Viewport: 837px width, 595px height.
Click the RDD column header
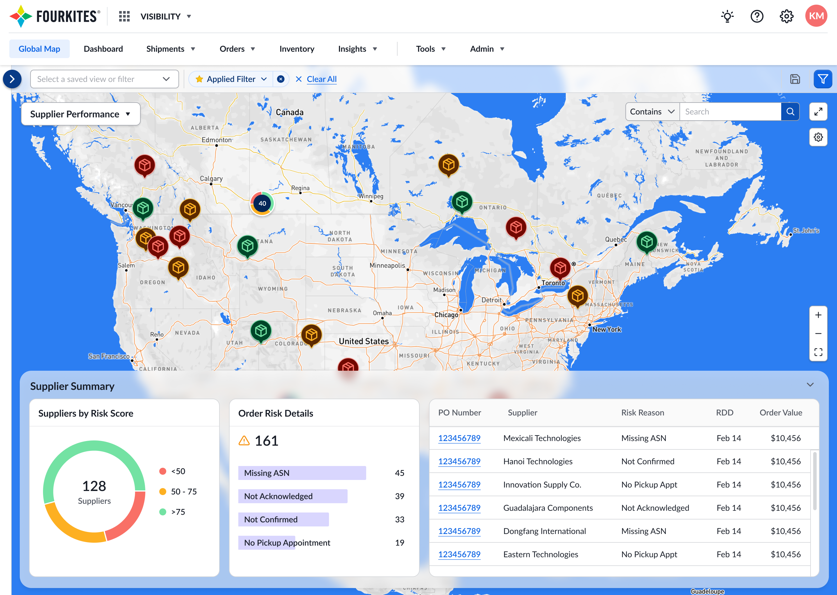click(x=725, y=413)
